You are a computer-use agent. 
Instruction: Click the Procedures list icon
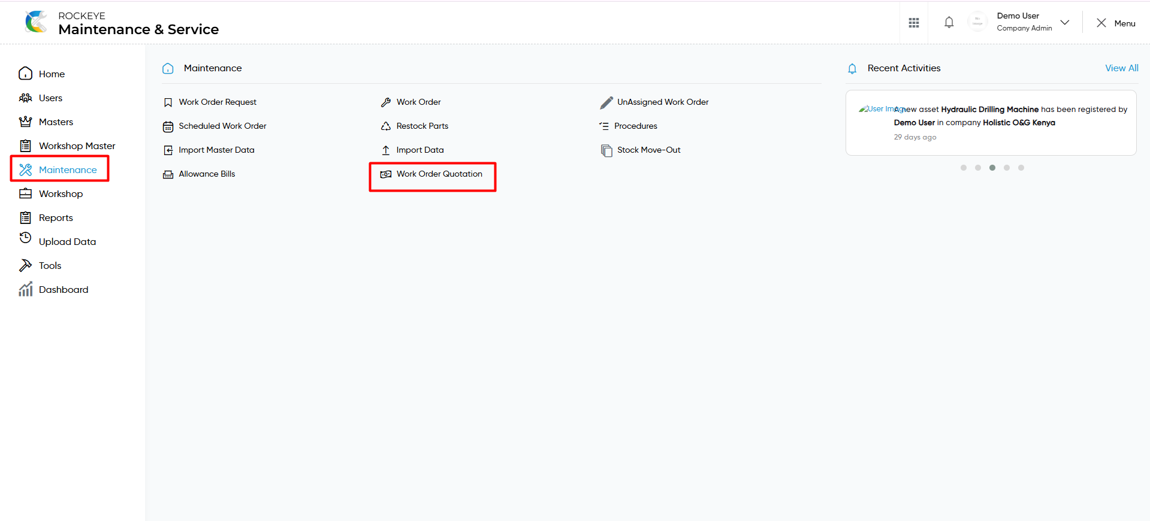tap(604, 126)
